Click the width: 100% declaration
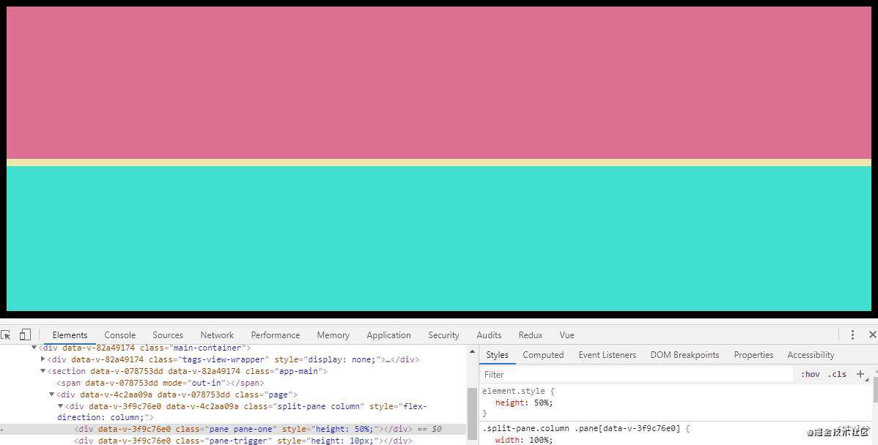This screenshot has width=878, height=445. click(523, 441)
